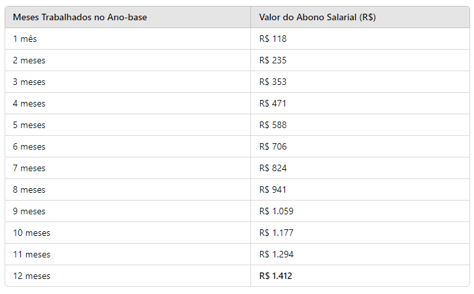Screen dimensions: 474x294
Task: Click the 'R$ 941' value cell
Action: pyautogui.click(x=273, y=189)
